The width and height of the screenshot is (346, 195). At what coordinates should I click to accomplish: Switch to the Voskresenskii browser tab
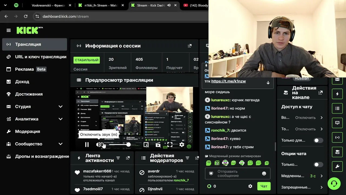(x=48, y=5)
